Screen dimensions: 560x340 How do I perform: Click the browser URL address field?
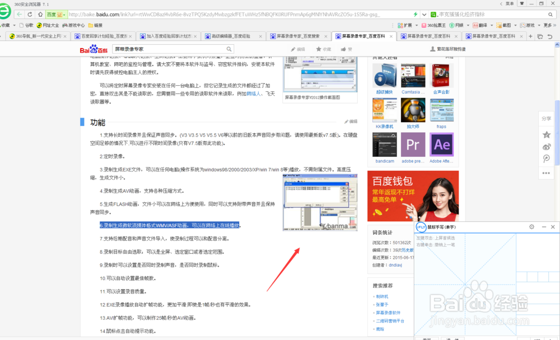pos(239,15)
